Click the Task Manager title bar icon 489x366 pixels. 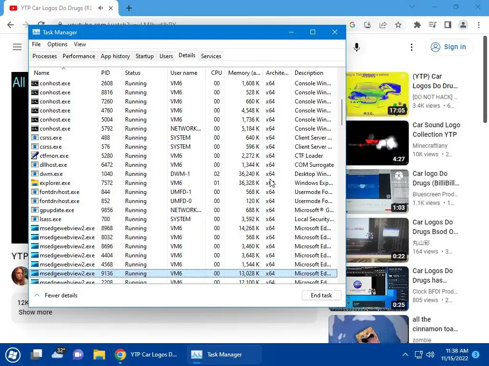pyautogui.click(x=36, y=32)
